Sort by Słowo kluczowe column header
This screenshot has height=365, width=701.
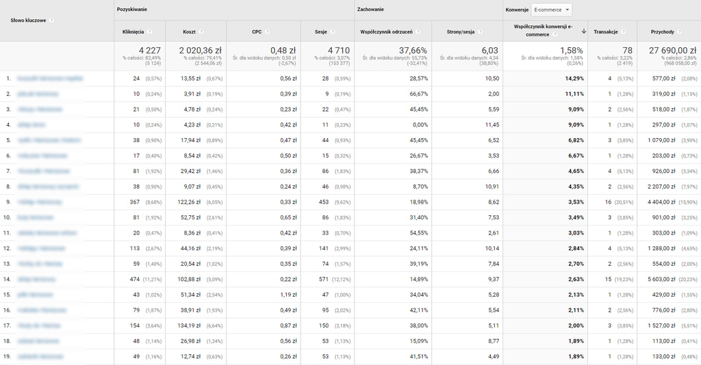click(x=28, y=21)
